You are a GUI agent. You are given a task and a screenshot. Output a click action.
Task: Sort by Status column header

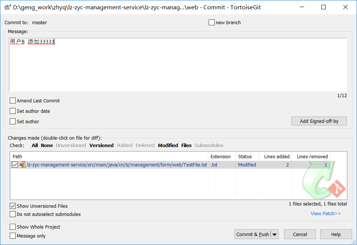tap(247, 156)
